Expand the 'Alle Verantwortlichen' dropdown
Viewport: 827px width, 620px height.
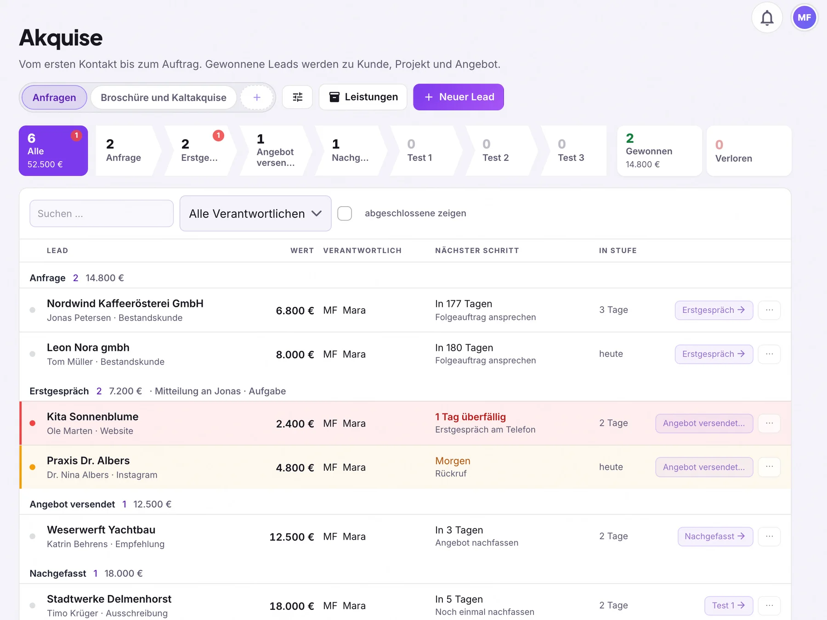(x=255, y=214)
